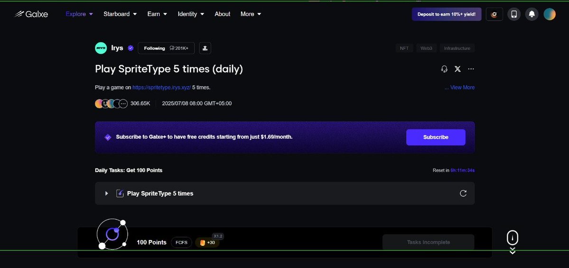Click the Galxe+ diamond icon in the banner
The height and width of the screenshot is (268, 569).
tap(108, 137)
